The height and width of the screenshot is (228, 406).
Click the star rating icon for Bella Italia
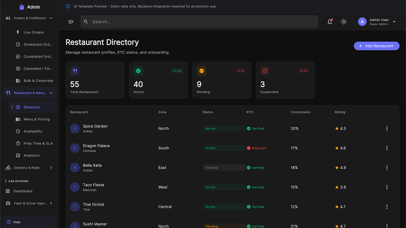click(x=337, y=168)
